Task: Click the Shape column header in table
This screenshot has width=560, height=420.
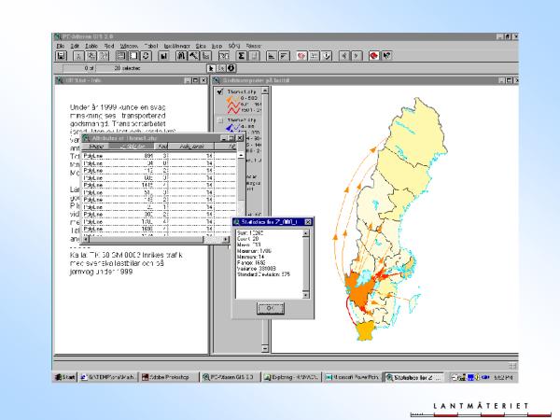Action: click(95, 147)
